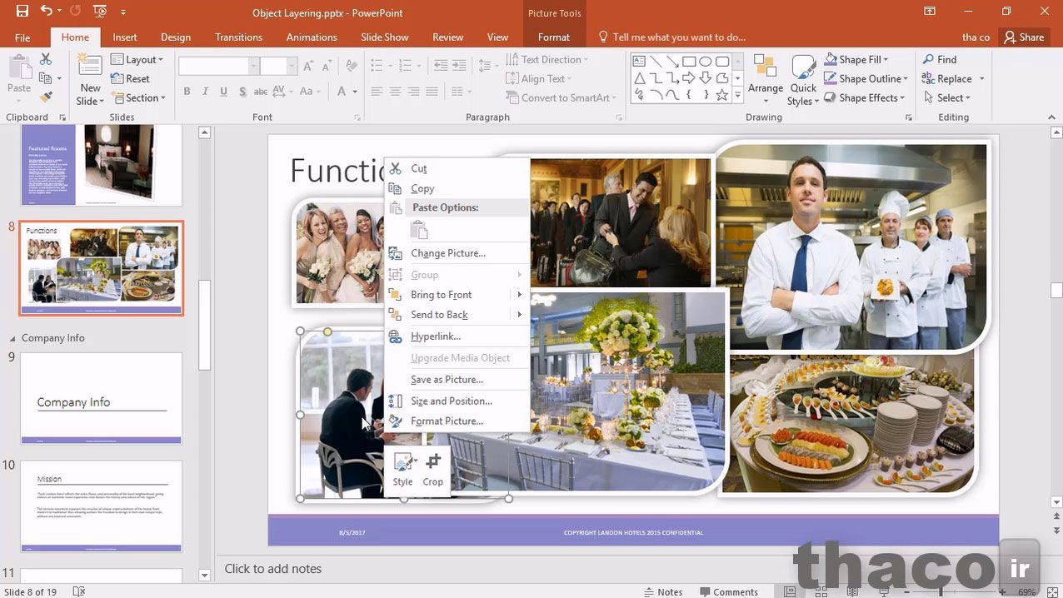Click the Find magnifier in the Editing group
Image resolution: width=1063 pixels, height=598 pixels.
940,59
